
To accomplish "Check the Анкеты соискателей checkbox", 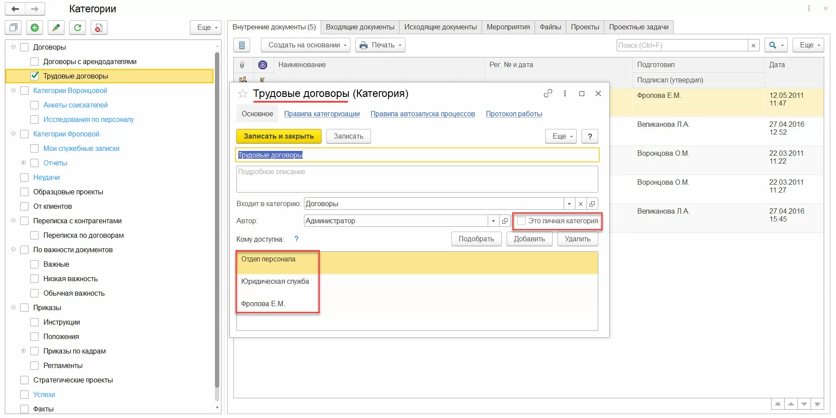I will pos(35,105).
